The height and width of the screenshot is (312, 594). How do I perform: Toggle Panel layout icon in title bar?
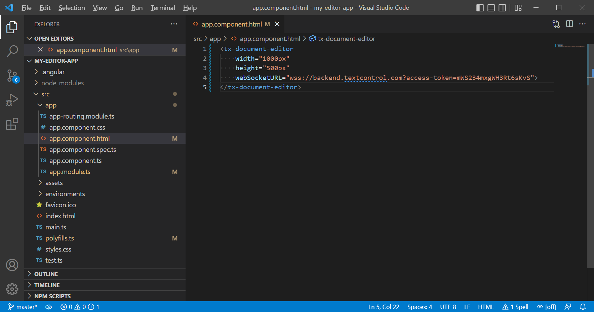[x=491, y=8]
